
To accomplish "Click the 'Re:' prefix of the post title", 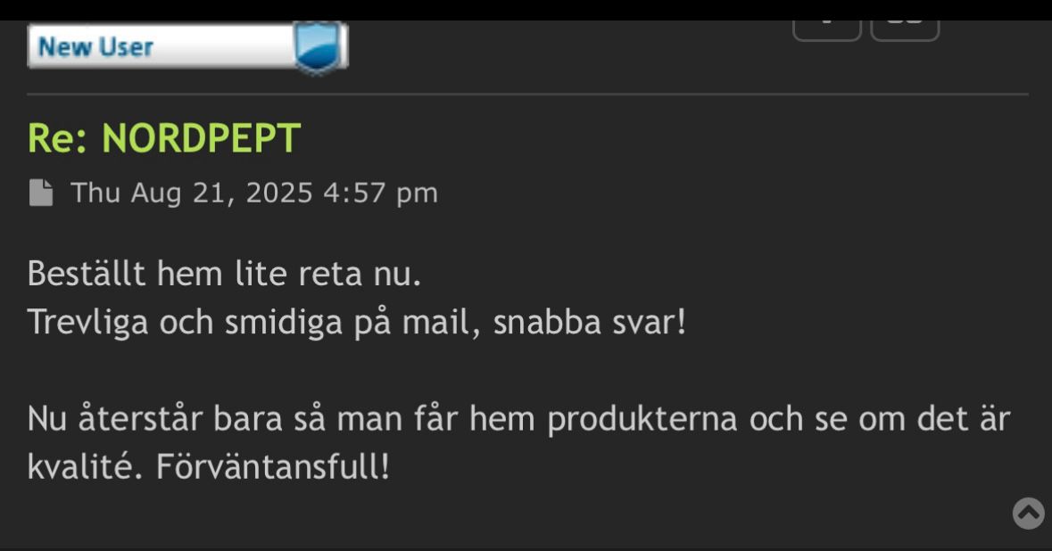I will (x=58, y=138).
